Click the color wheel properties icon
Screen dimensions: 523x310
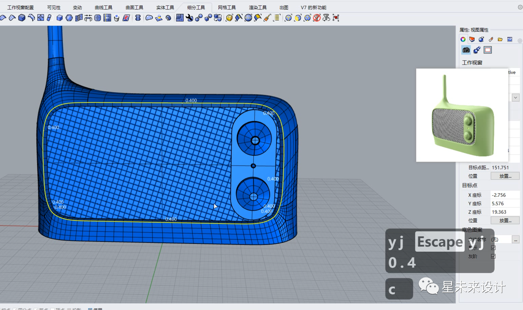pos(463,39)
